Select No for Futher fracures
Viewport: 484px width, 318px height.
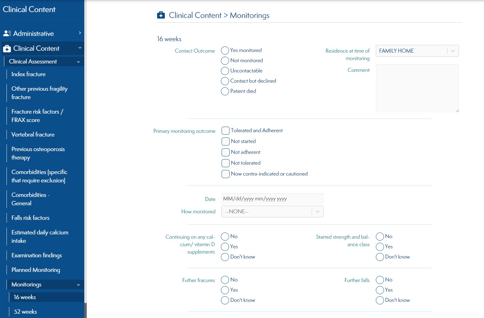225,280
